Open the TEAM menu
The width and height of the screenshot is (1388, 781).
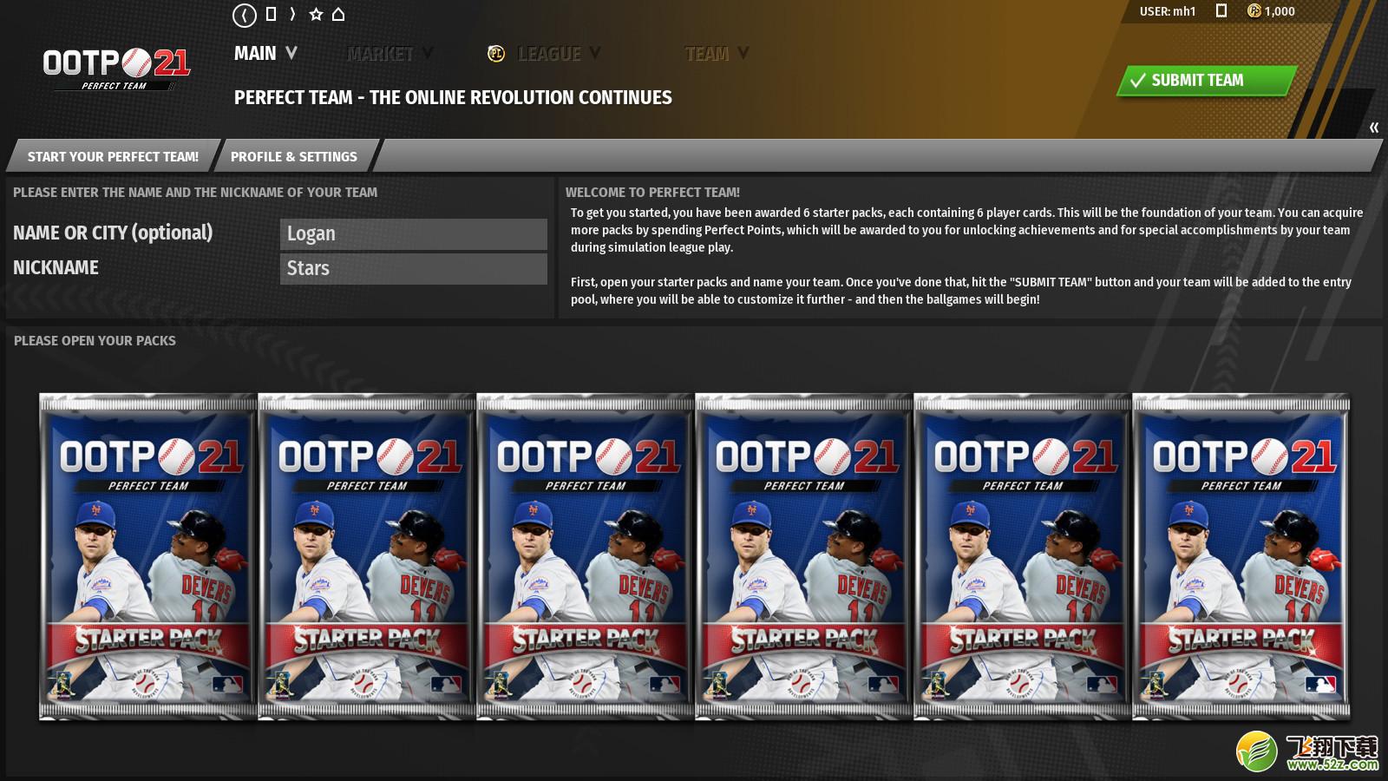coord(707,54)
